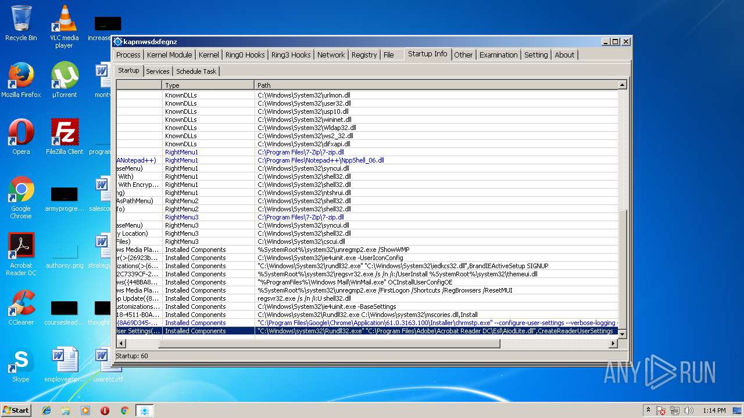Select the mscories.dll,Install row
The image size is (744, 418).
click(367, 314)
